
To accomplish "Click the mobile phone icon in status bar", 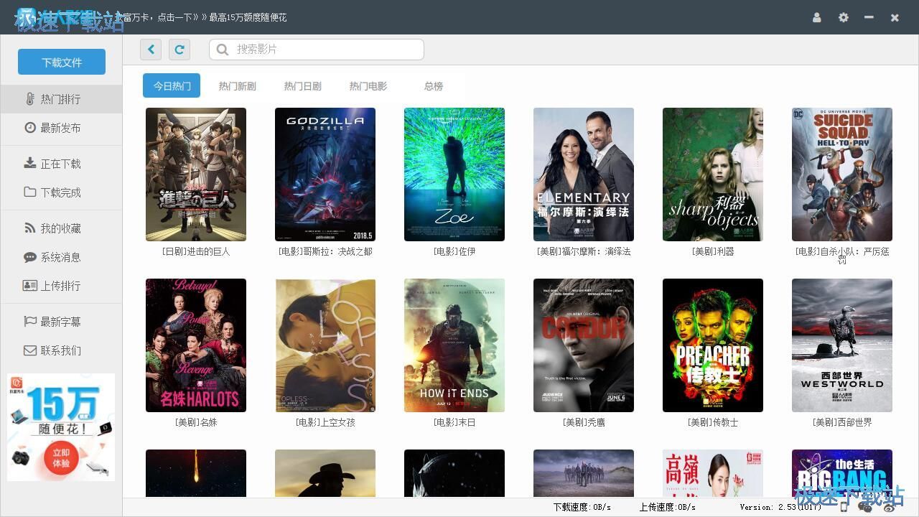I will point(844,507).
